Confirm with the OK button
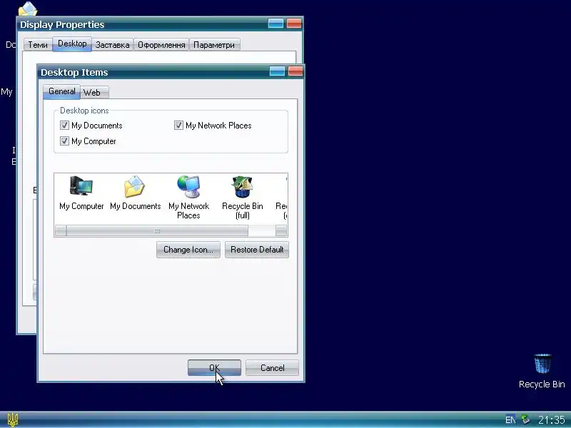571x428 pixels. click(214, 367)
